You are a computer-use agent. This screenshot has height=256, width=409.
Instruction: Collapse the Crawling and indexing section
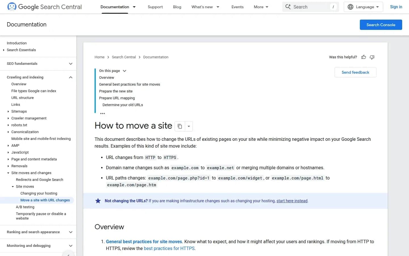point(71,77)
